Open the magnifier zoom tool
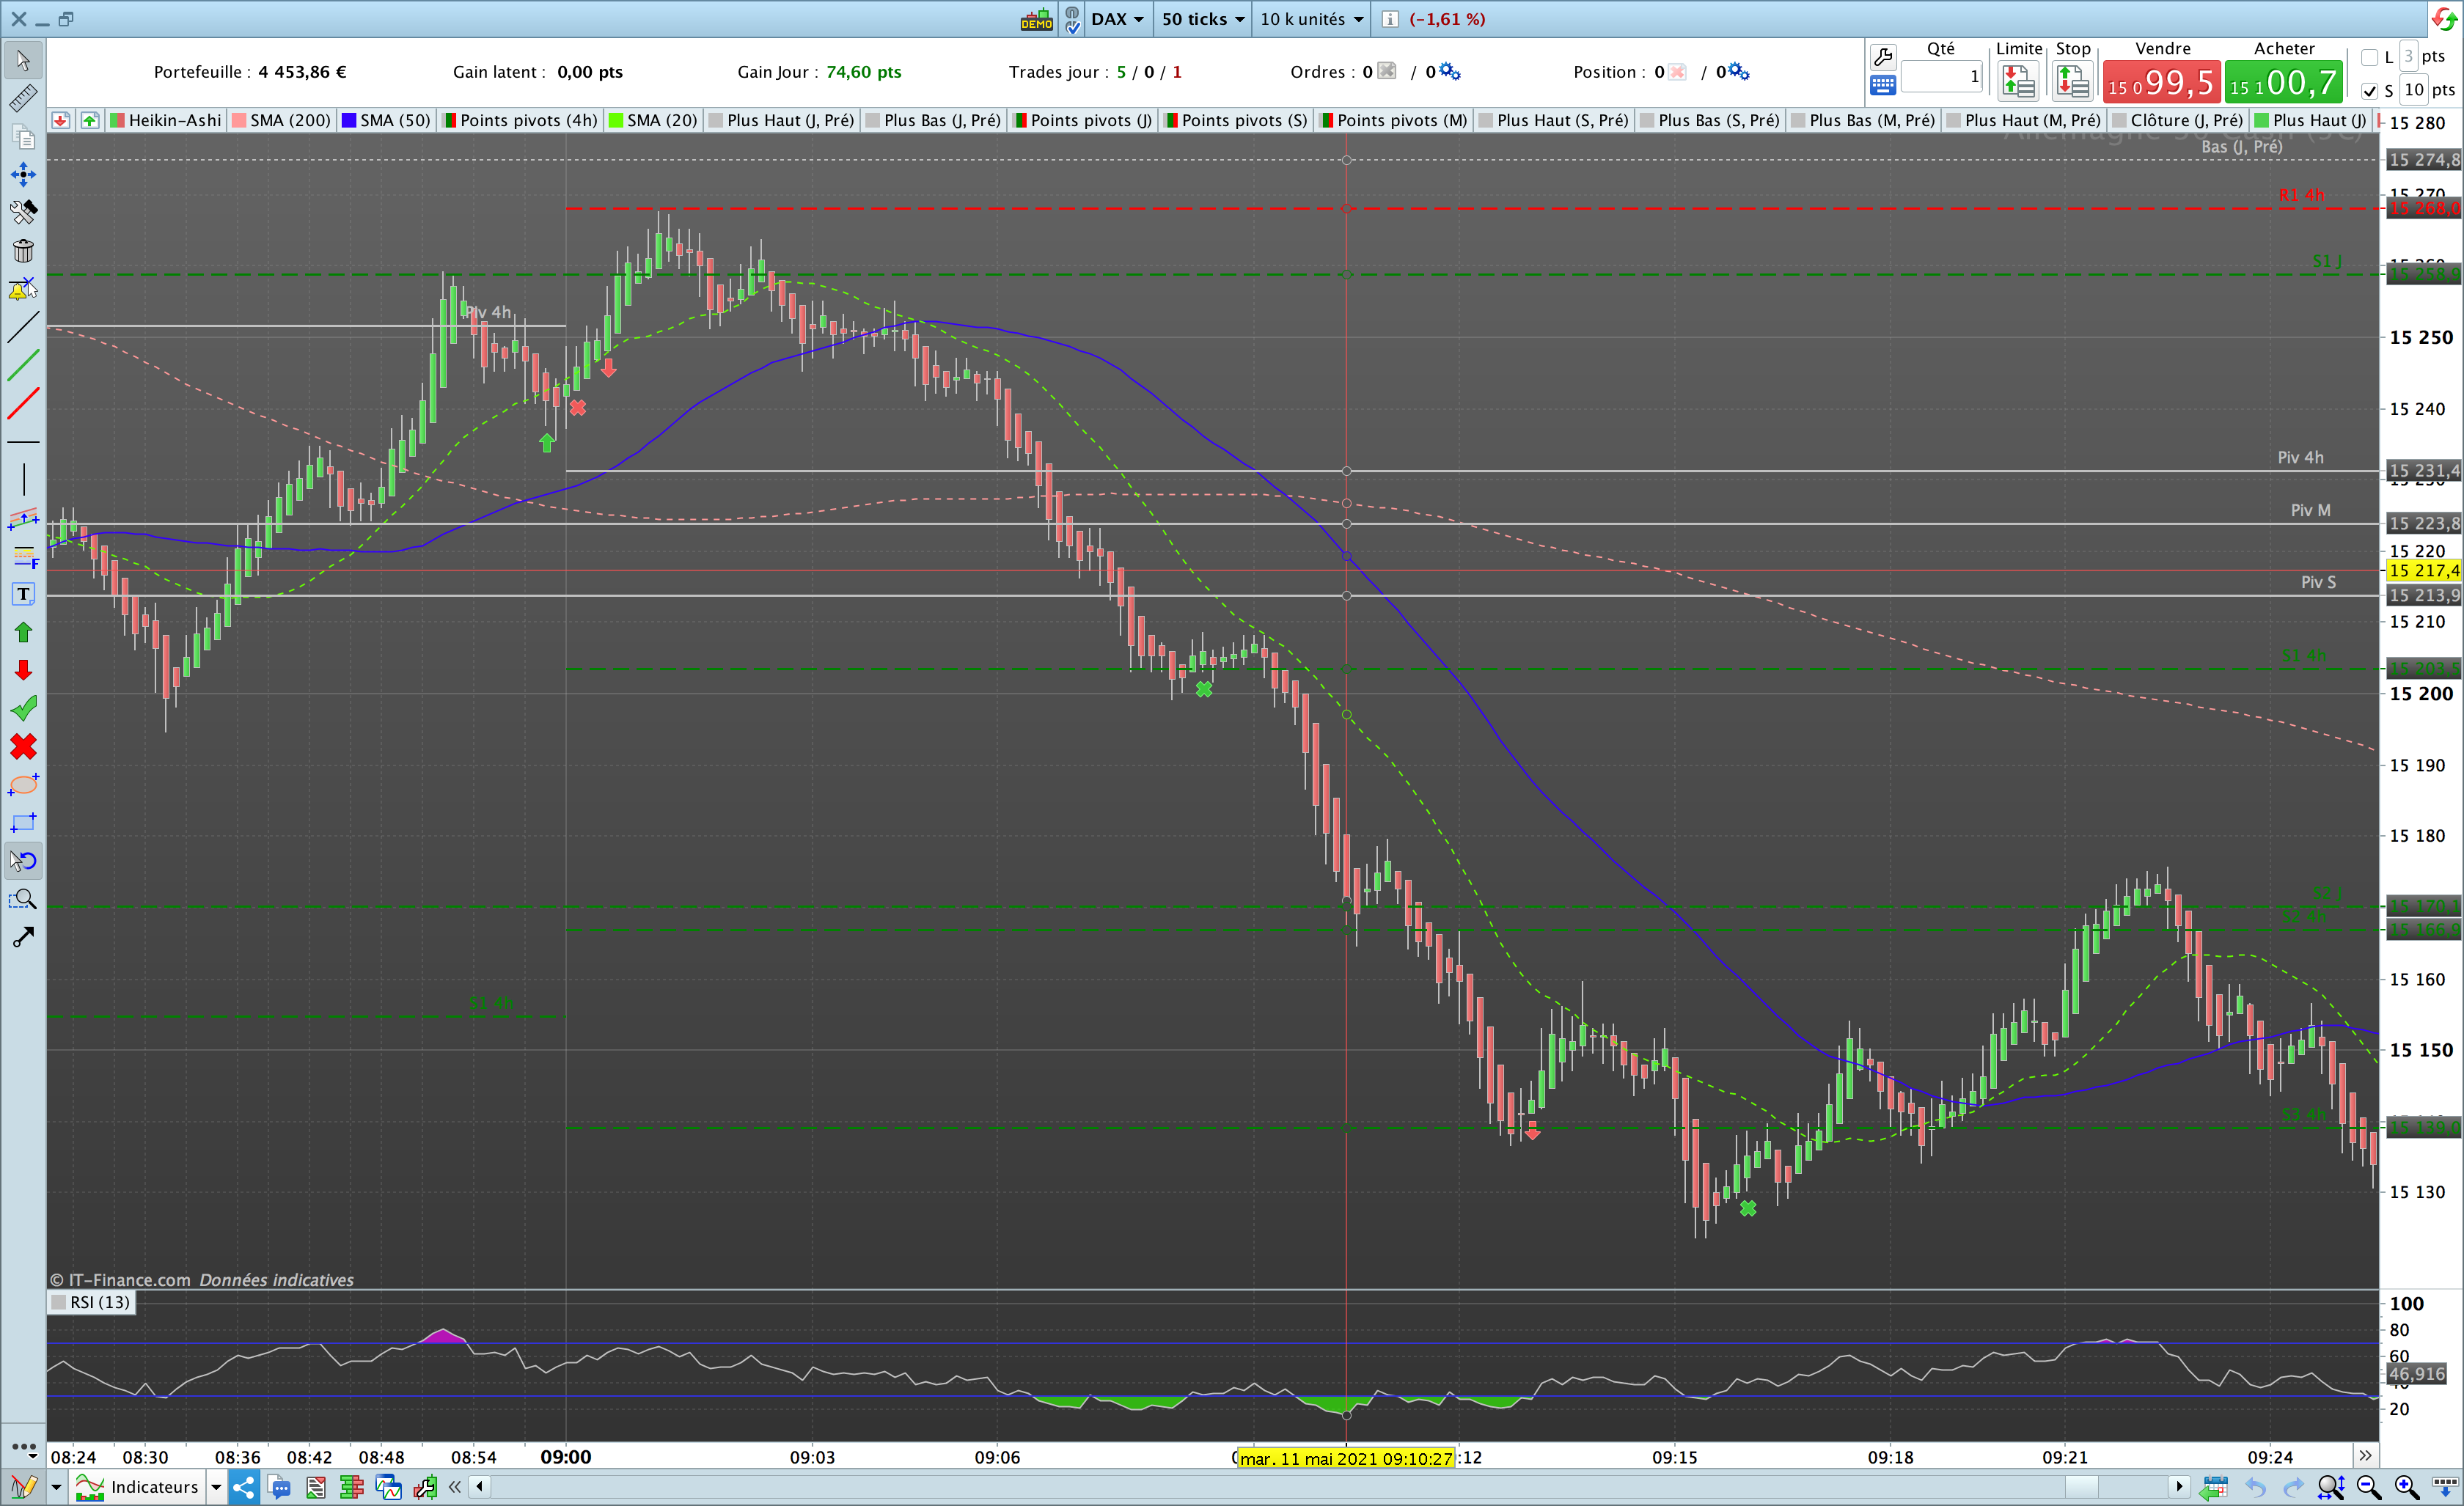This screenshot has height=1506, width=2464. (23, 899)
